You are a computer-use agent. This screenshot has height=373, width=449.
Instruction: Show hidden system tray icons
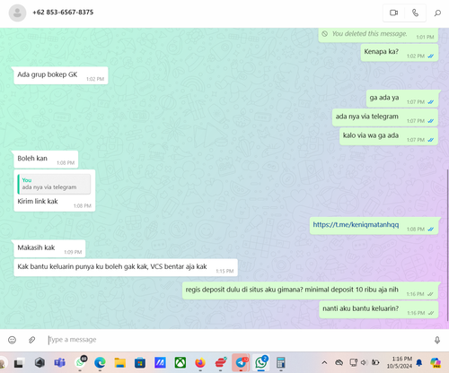pyautogui.click(x=324, y=363)
